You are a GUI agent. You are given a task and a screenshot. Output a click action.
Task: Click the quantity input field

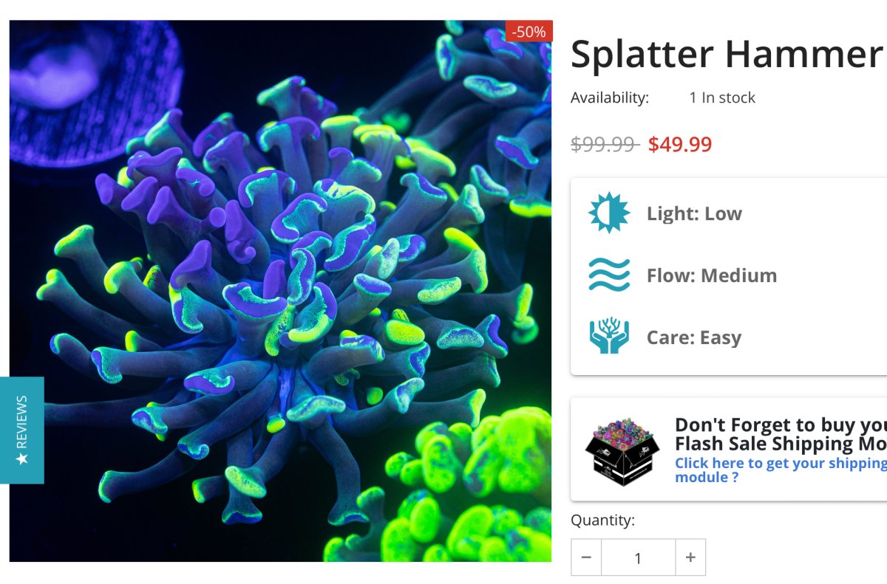(639, 557)
